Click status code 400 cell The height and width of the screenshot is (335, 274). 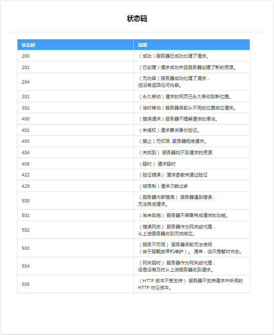[x=75, y=119]
